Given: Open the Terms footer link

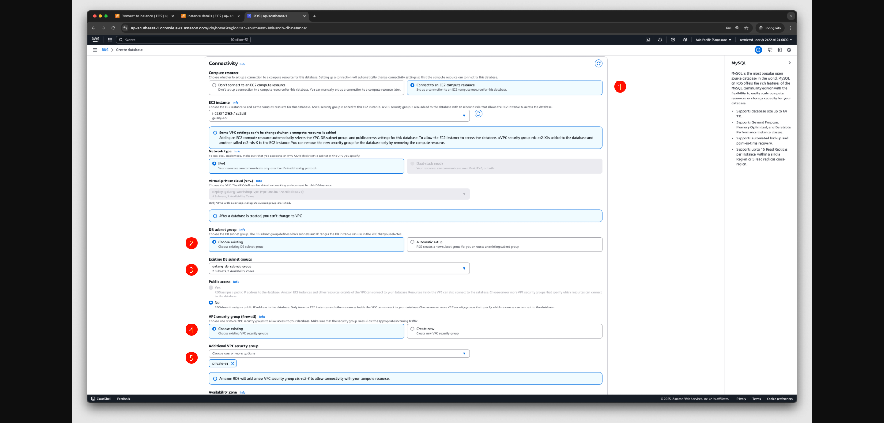Looking at the screenshot, I should point(756,399).
